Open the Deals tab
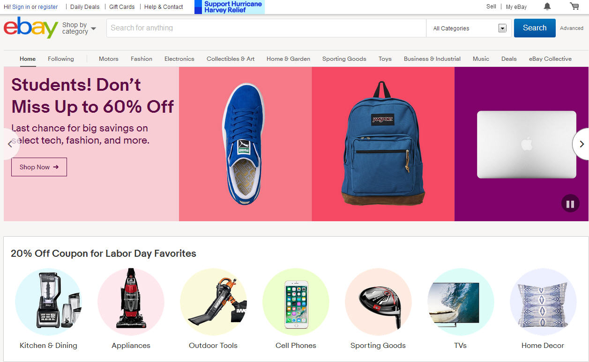589x362 pixels. point(509,58)
